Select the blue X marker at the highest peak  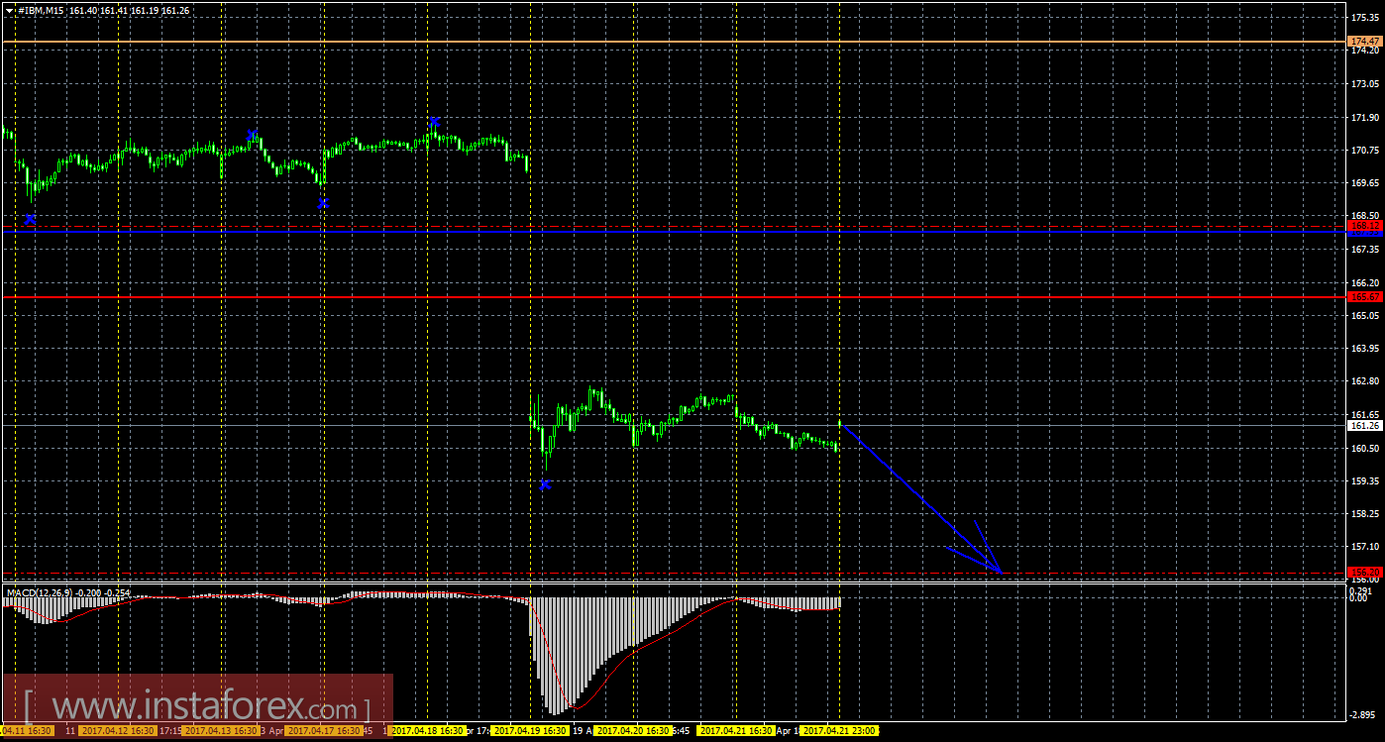434,123
